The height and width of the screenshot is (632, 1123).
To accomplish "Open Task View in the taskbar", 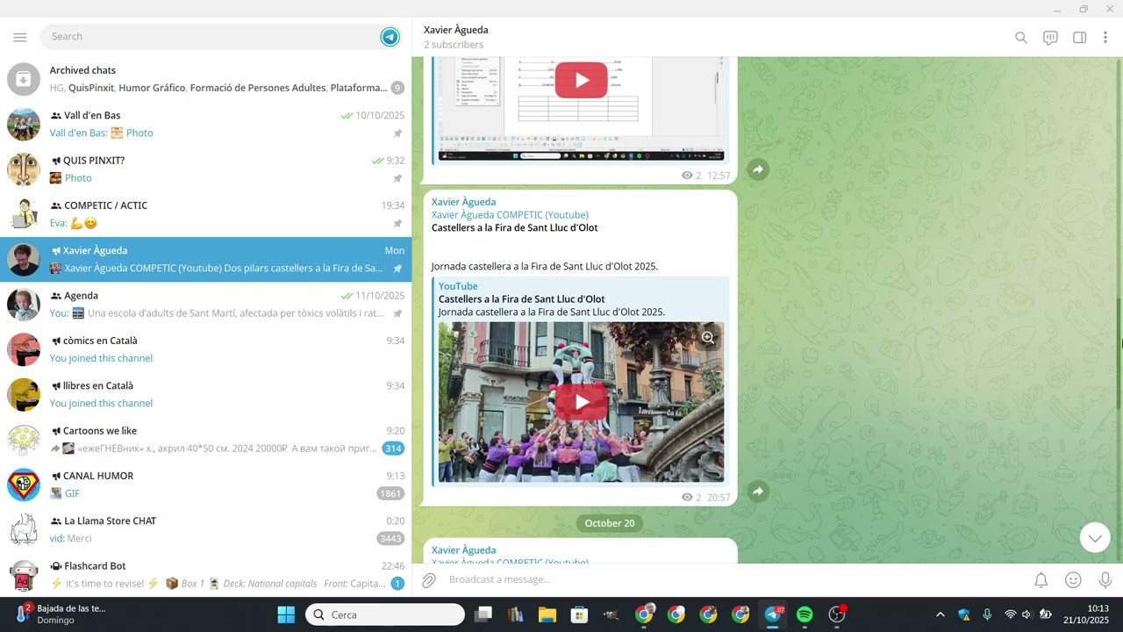I will coord(483,614).
